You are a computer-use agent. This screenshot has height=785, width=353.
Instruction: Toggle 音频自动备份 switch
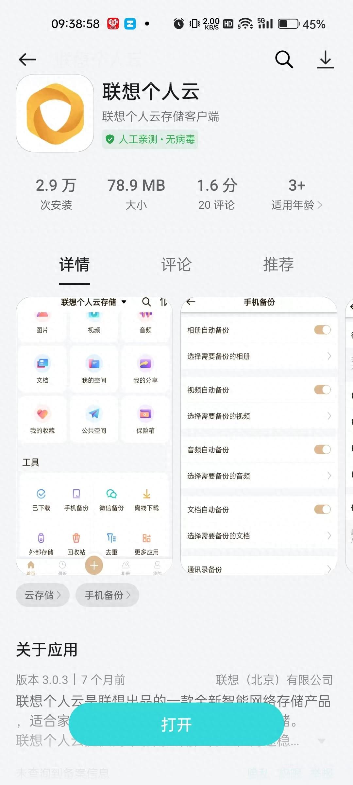coord(322,449)
